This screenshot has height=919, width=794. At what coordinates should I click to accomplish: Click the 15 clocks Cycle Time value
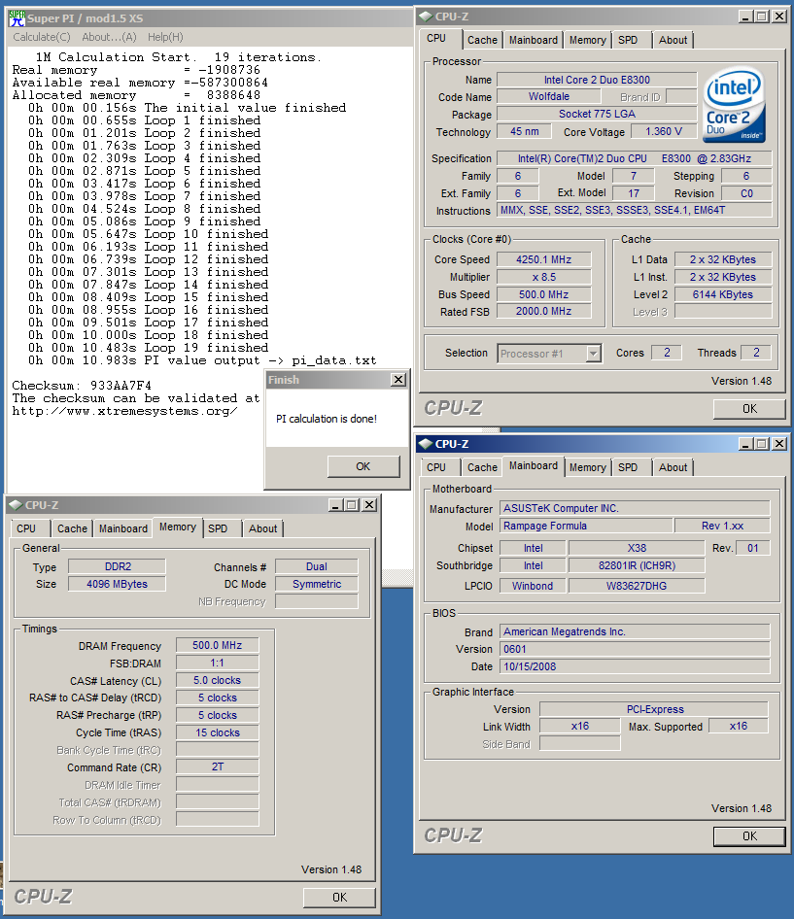point(217,732)
